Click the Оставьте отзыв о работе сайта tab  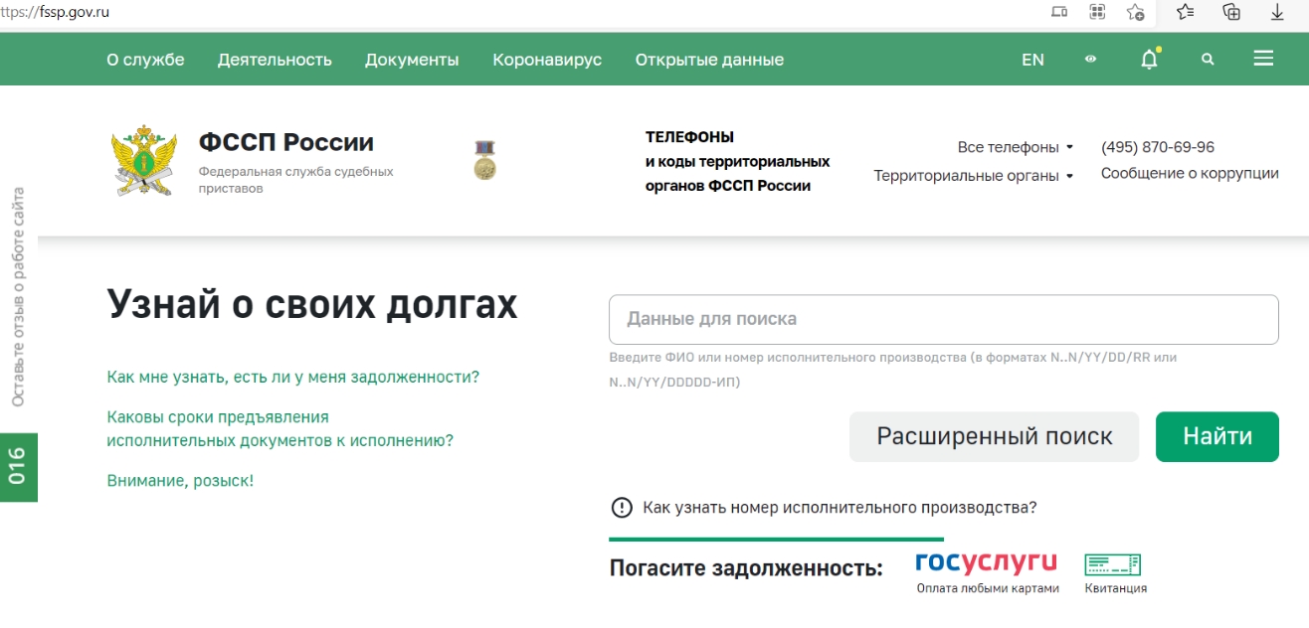tap(18, 296)
